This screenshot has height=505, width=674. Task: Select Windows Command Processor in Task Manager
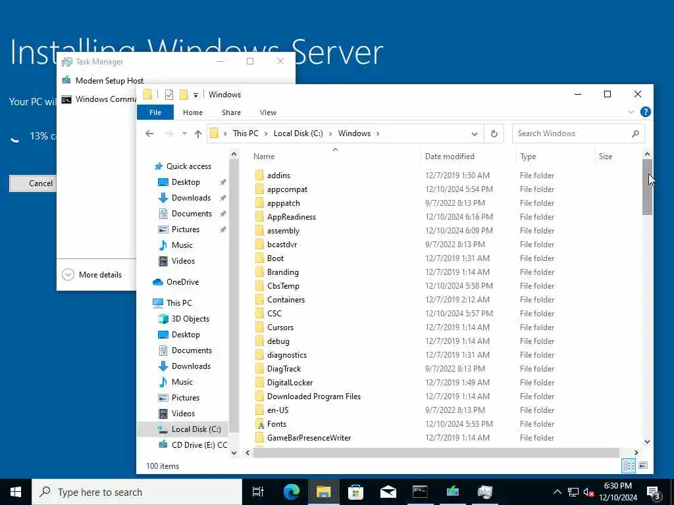point(99,99)
